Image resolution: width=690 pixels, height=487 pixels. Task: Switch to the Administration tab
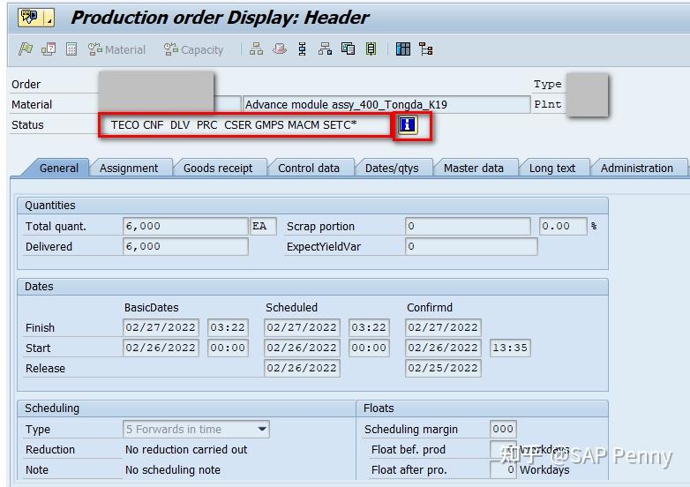[637, 168]
